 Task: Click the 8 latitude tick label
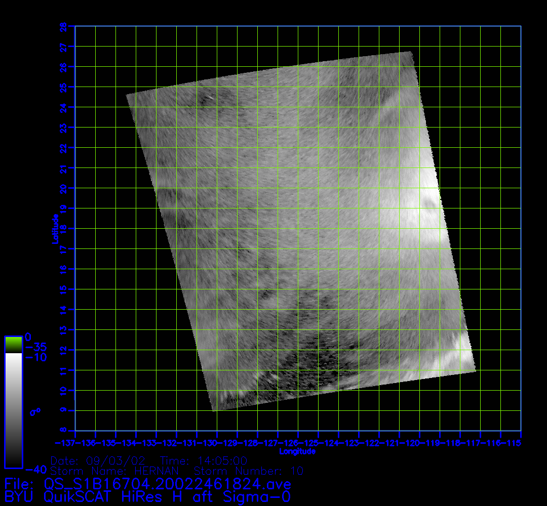63,431
